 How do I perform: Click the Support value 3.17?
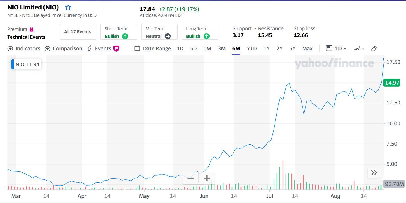tap(238, 35)
